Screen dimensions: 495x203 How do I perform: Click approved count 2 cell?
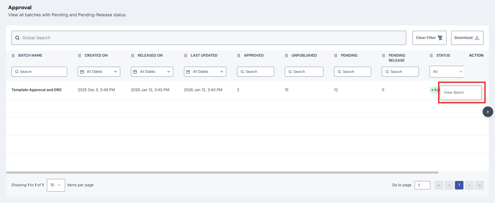click(x=238, y=90)
